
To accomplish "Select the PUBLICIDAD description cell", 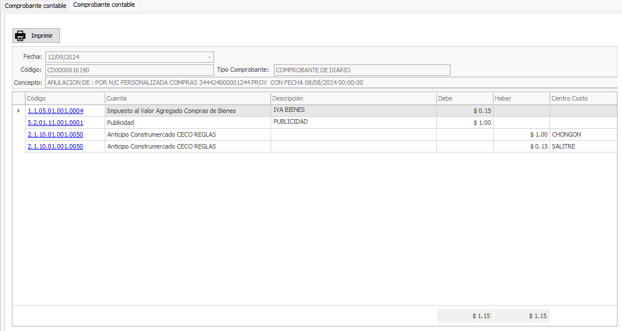I will 353,123.
